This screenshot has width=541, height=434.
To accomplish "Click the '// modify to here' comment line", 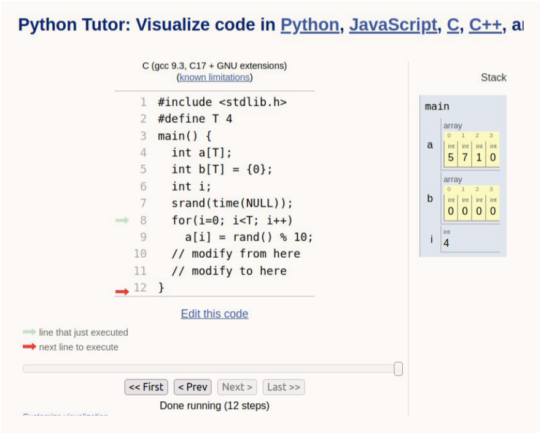I will point(229,271).
